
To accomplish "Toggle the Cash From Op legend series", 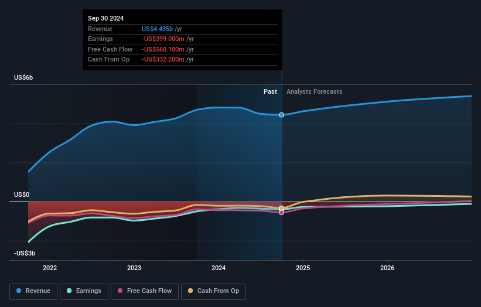I will coord(213,291).
